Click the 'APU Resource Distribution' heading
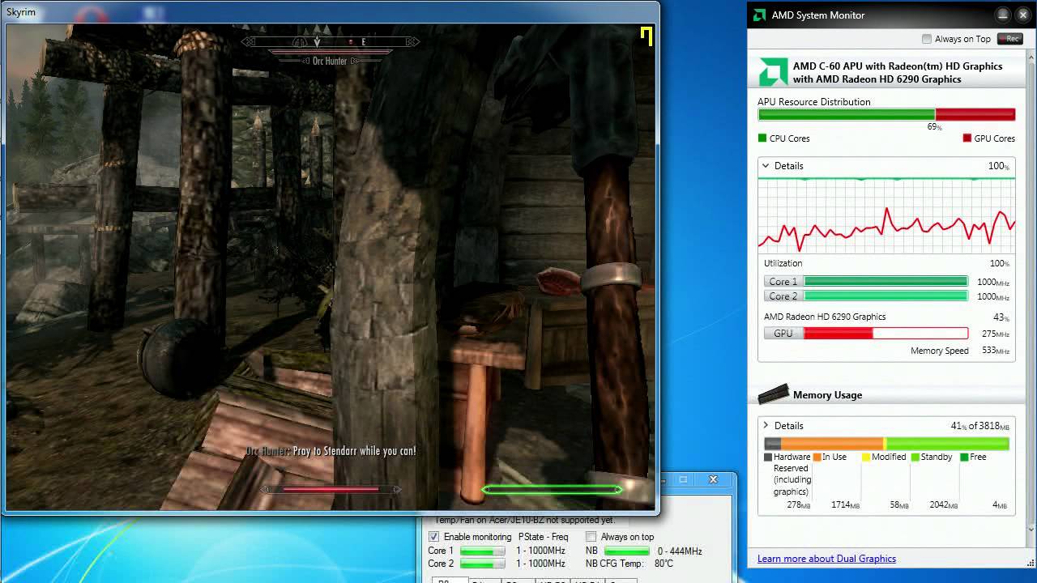Screen dimensions: 1037x583 pyautogui.click(x=813, y=102)
